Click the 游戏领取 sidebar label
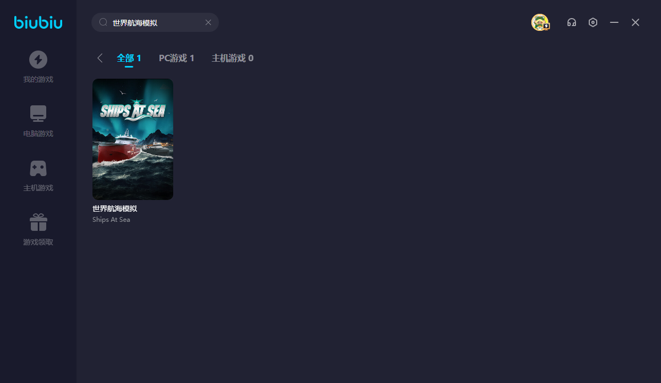Viewport: 661px width, 383px height. point(38,243)
